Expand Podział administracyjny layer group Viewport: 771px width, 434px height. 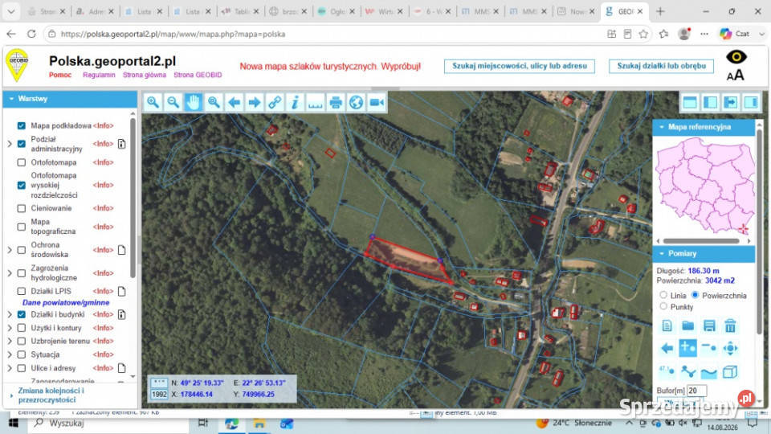[10, 144]
